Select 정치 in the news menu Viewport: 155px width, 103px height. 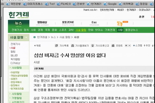click(26, 30)
